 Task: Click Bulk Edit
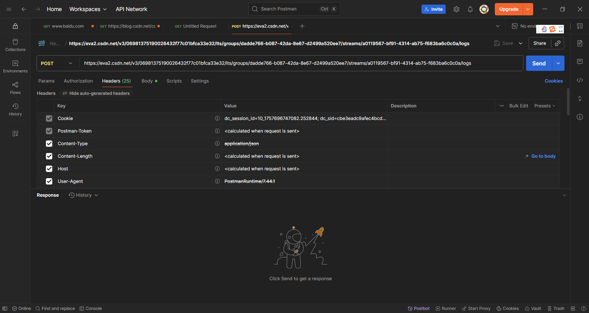click(519, 106)
